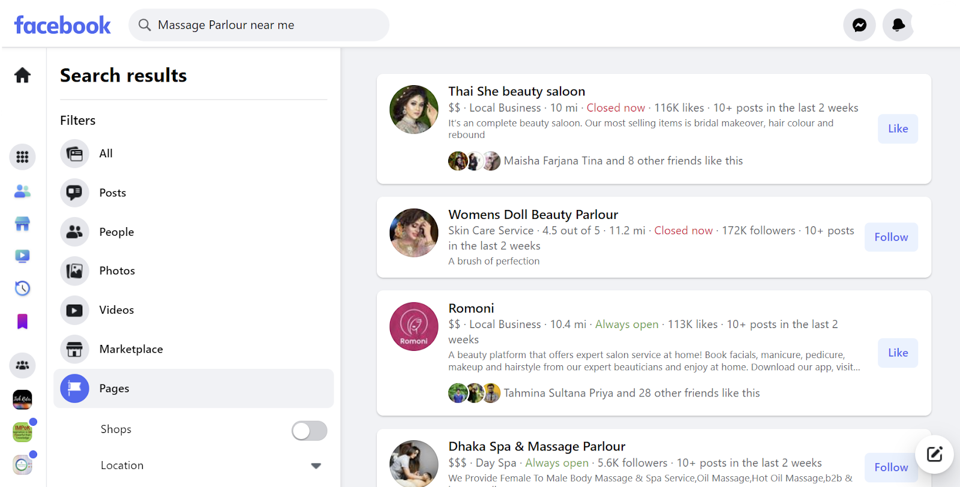Viewport: 960px width, 487px height.
Task: Select the Videos filter
Action: pos(193,310)
